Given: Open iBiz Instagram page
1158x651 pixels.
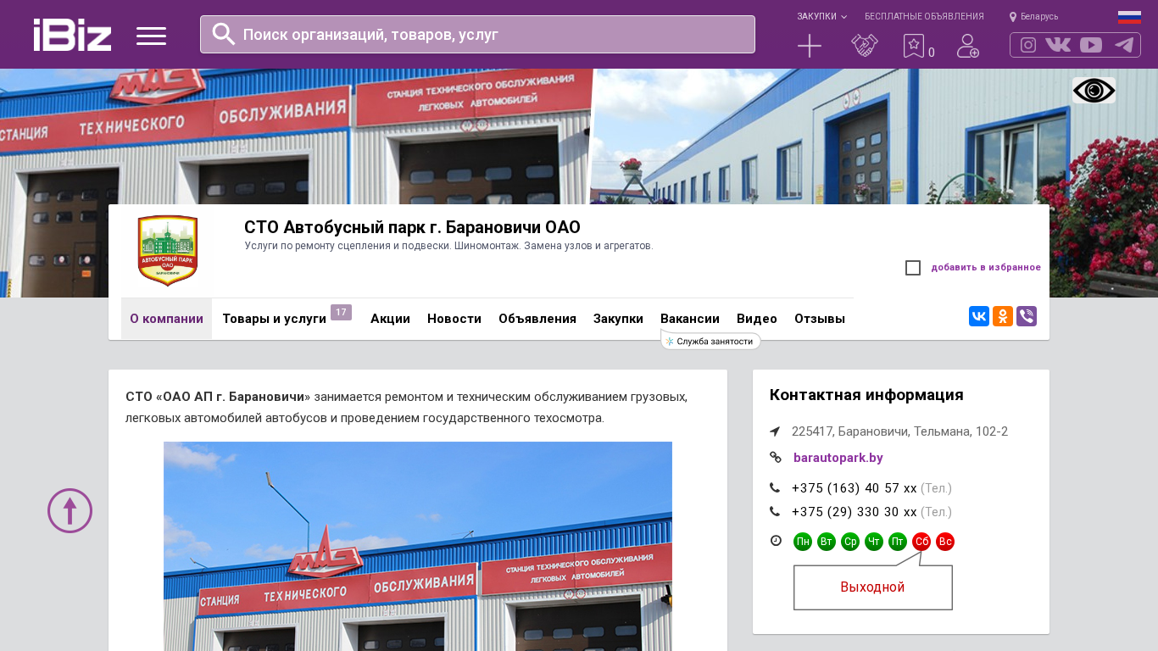Looking at the screenshot, I should tap(1028, 45).
